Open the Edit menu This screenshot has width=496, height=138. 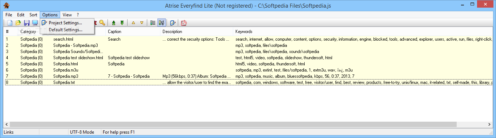21,15
